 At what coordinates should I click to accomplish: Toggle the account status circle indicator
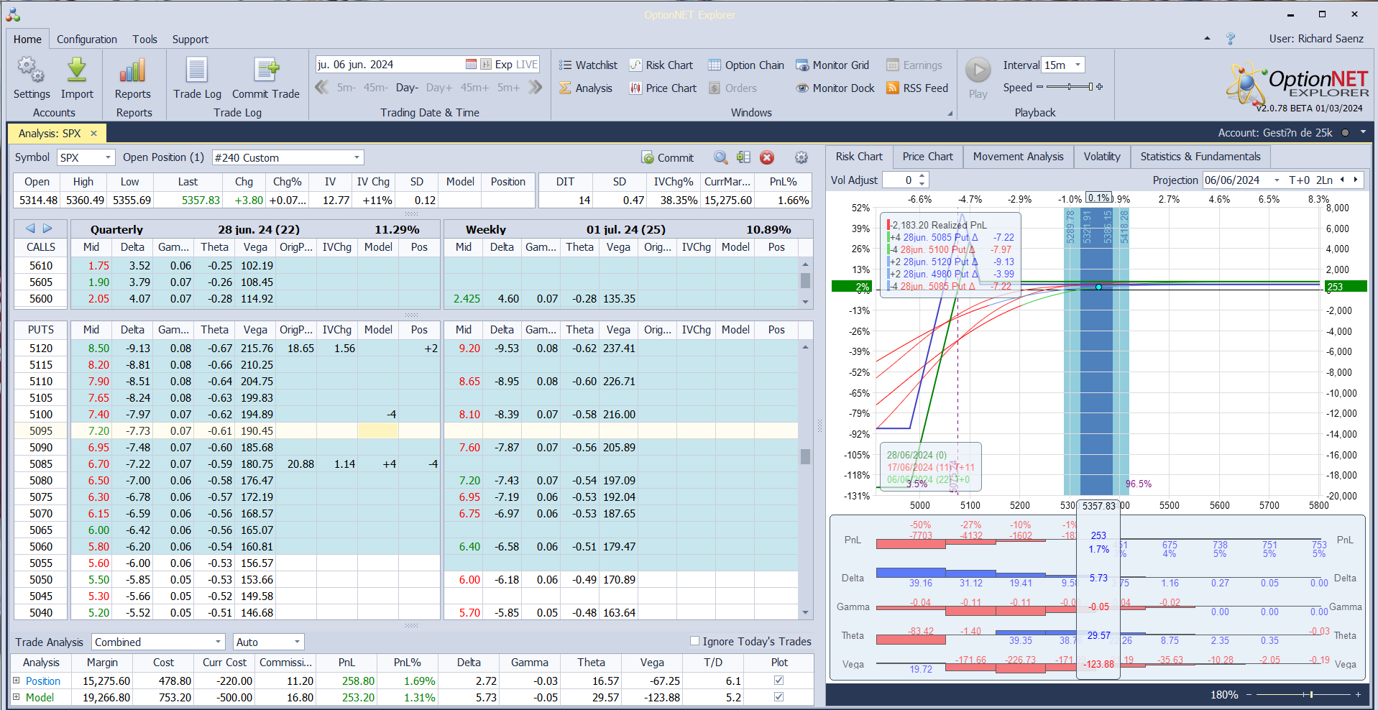click(x=1345, y=133)
